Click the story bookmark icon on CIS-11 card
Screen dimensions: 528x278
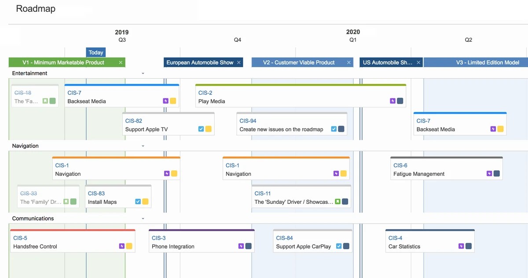[337, 202]
